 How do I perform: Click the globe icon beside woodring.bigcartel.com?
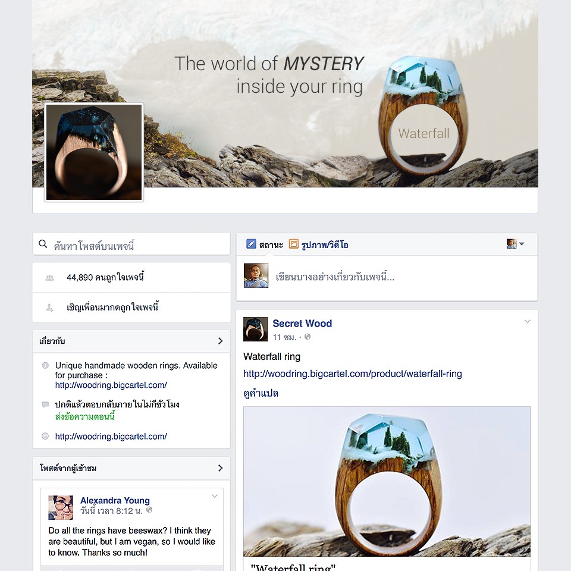[45, 436]
